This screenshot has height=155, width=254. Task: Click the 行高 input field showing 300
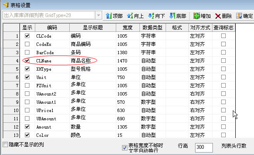click(204, 148)
